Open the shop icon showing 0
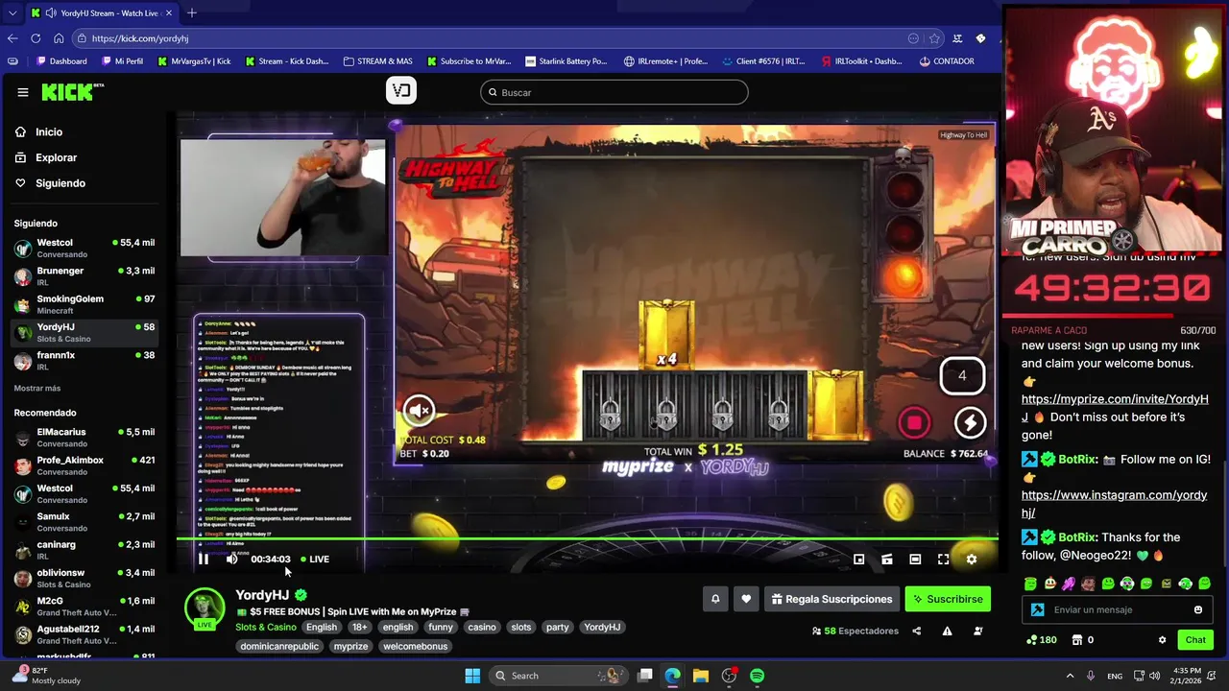This screenshot has height=691, width=1229. [1082, 639]
